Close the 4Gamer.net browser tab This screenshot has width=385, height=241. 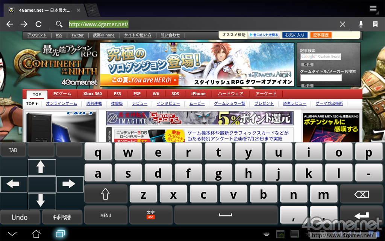pyautogui.click(x=78, y=10)
